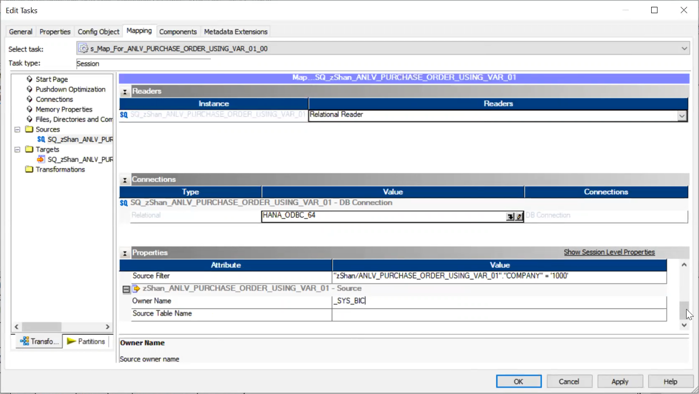
Task: Switch to the Partitions bottom tab
Action: pyautogui.click(x=86, y=341)
